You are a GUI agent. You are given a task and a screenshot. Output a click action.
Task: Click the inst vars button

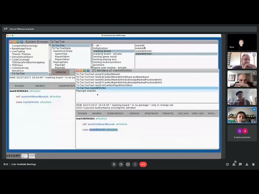point(183,113)
